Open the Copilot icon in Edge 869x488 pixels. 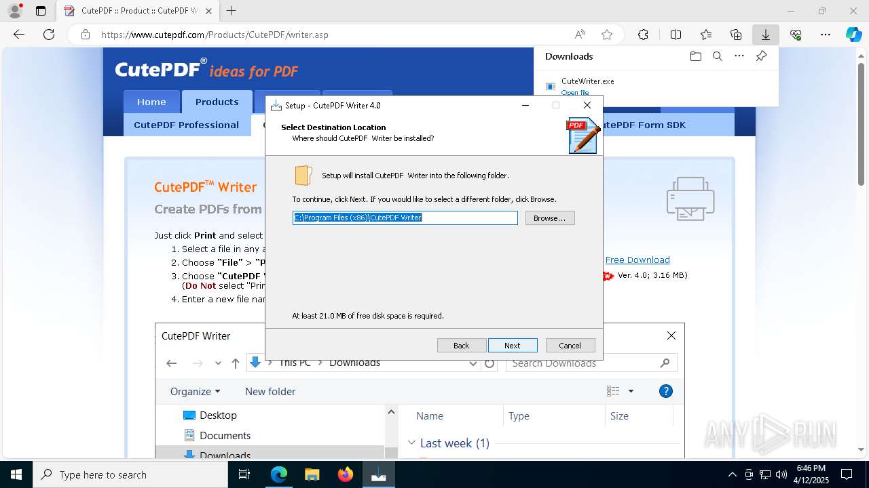pos(854,35)
